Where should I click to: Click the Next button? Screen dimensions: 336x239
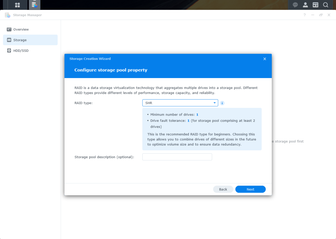250,189
